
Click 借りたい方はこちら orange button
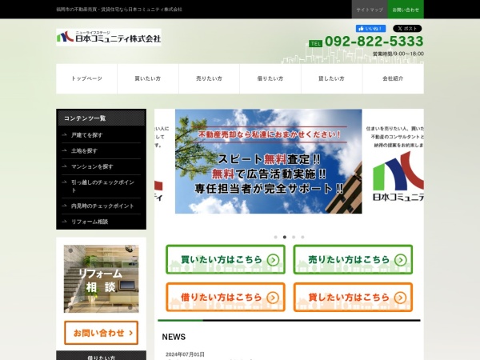[x=226, y=298]
